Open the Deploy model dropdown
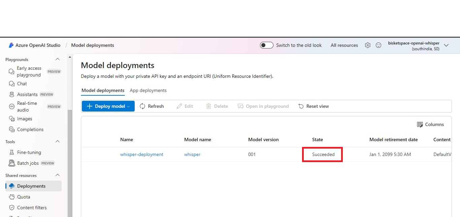Screen dimensions: 460x217 [108, 106]
